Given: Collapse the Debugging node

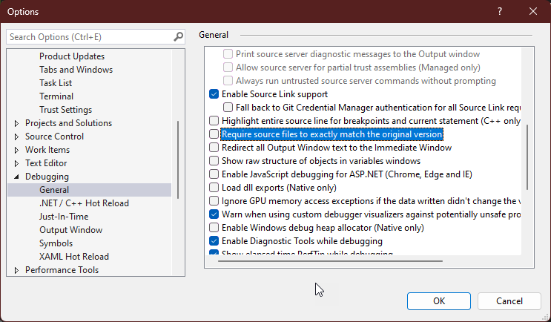Looking at the screenshot, I should pyautogui.click(x=16, y=177).
